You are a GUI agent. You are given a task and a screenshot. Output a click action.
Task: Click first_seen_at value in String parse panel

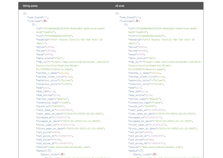coord(66,125)
